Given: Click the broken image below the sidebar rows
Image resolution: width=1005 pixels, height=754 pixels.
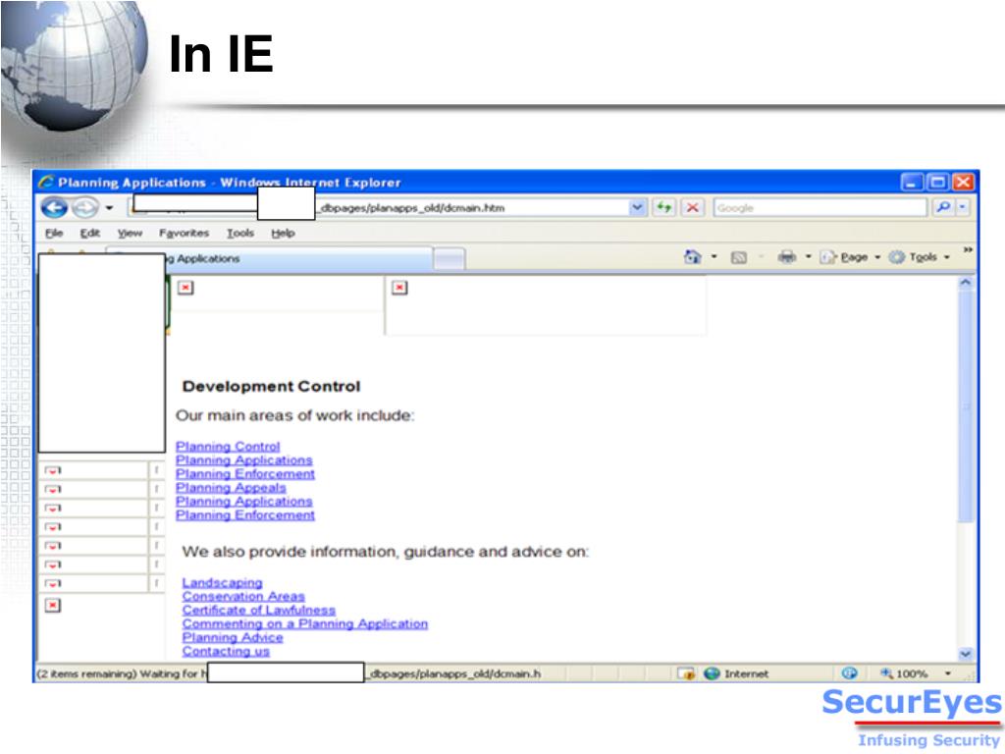Looking at the screenshot, I should pyautogui.click(x=53, y=605).
